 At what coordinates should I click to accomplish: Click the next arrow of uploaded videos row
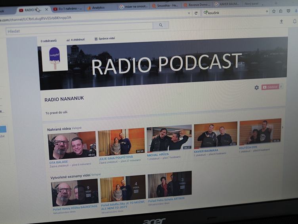point(283,127)
